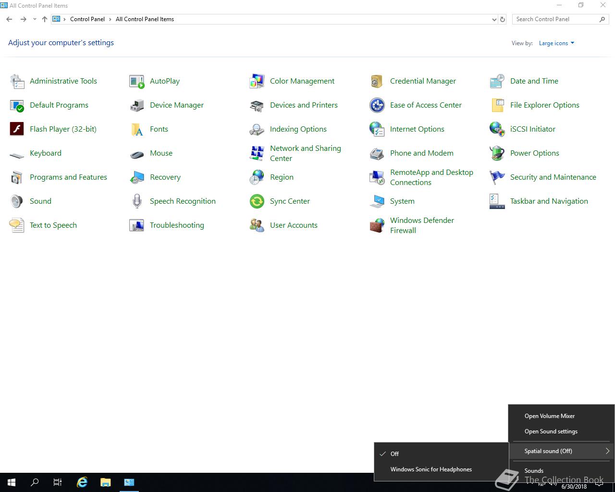
Task: Open the Windows Start menu
Action: pos(12,482)
